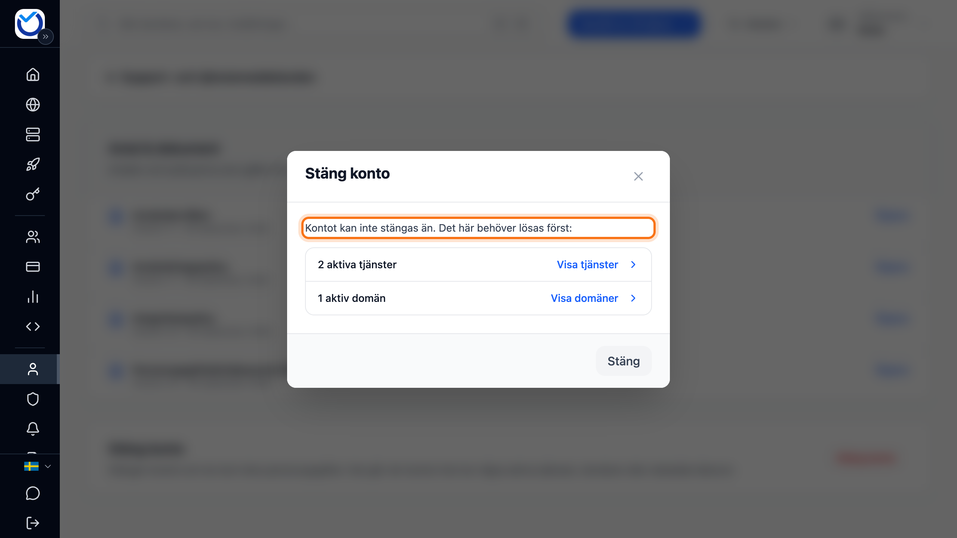
Task: Open the Swedish flag language dropdown
Action: (x=37, y=466)
